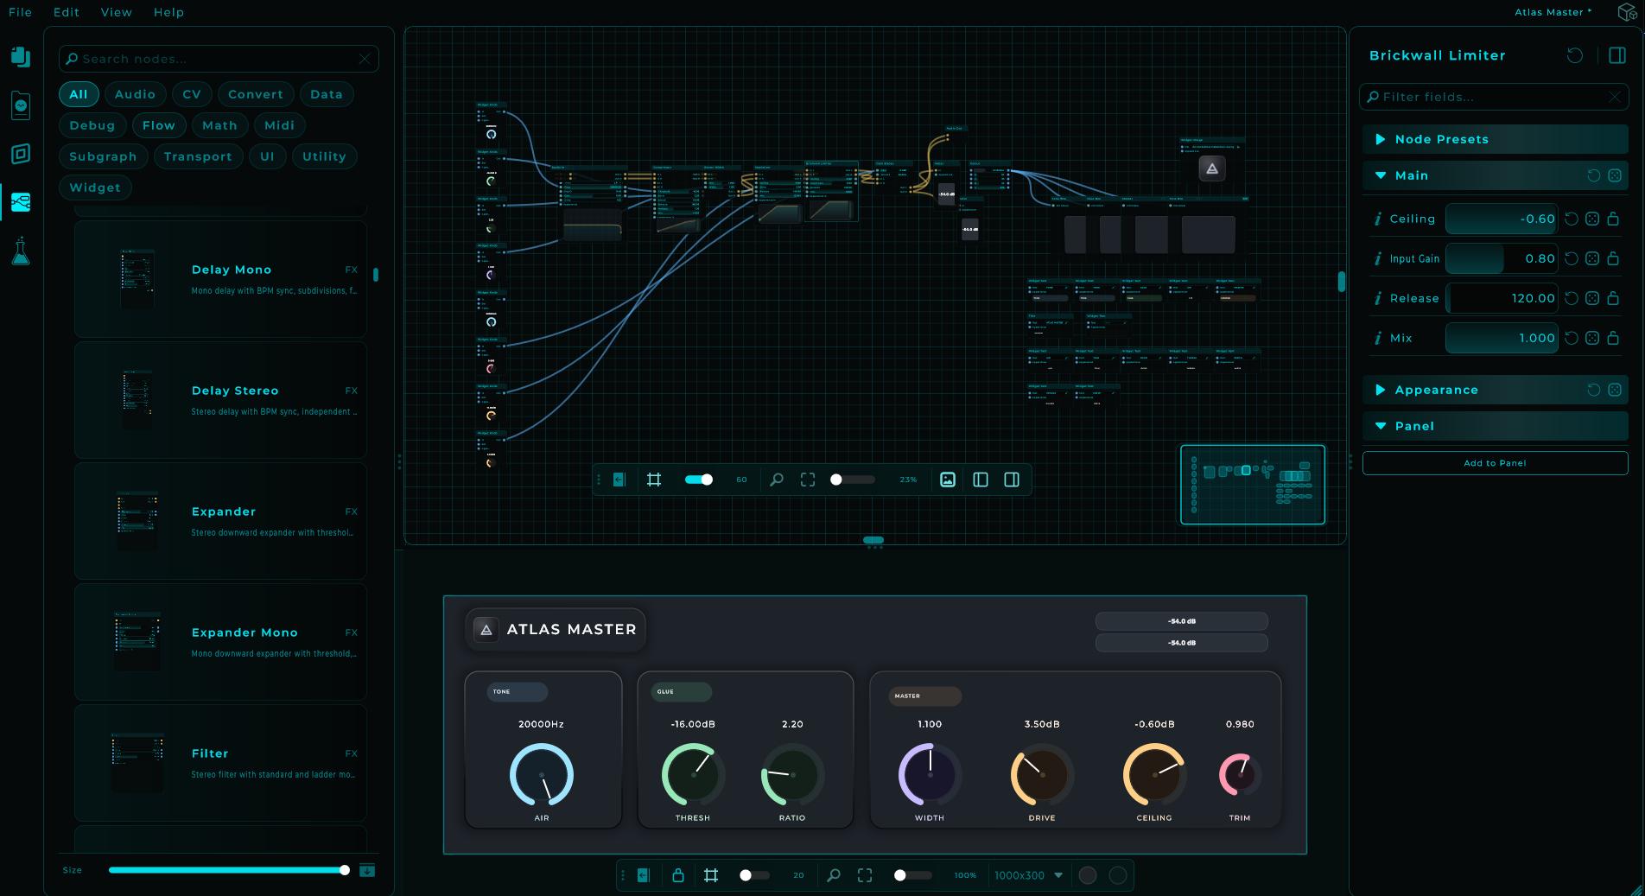This screenshot has width=1645, height=896.
Task: Open the 1000x300 panel size dropdown
Action: pyautogui.click(x=1028, y=875)
